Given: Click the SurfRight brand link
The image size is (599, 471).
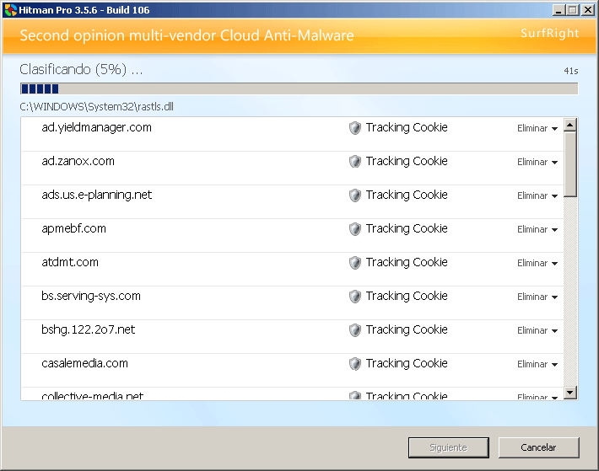Looking at the screenshot, I should click(550, 34).
